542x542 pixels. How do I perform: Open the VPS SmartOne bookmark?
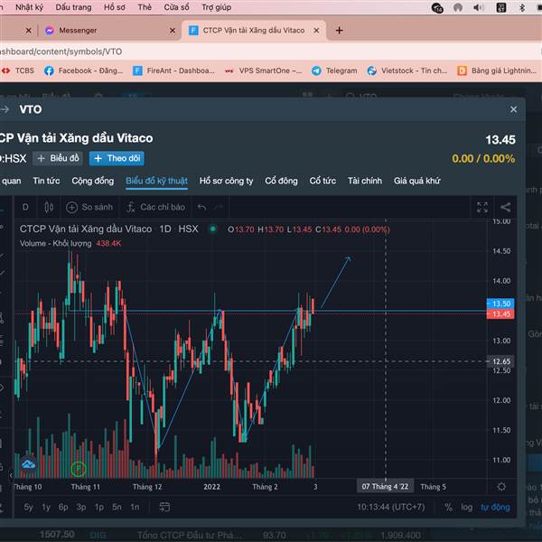pyautogui.click(x=264, y=70)
